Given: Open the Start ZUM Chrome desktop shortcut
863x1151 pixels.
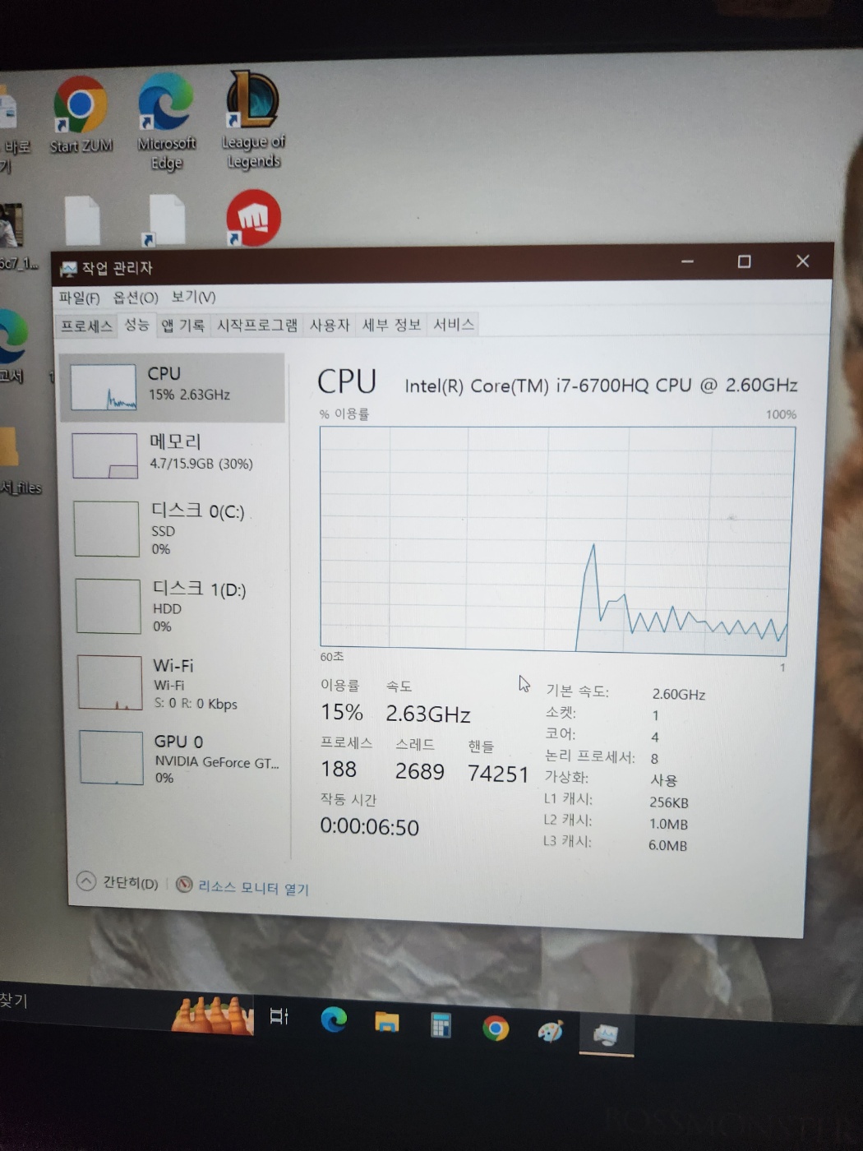Looking at the screenshot, I should (81, 114).
